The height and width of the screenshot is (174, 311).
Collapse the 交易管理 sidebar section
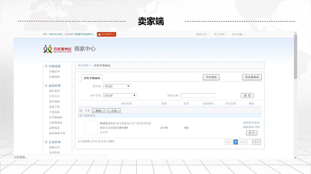(x=46, y=142)
